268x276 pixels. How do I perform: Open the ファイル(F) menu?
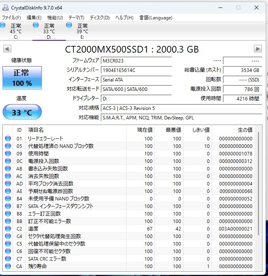(x=11, y=18)
